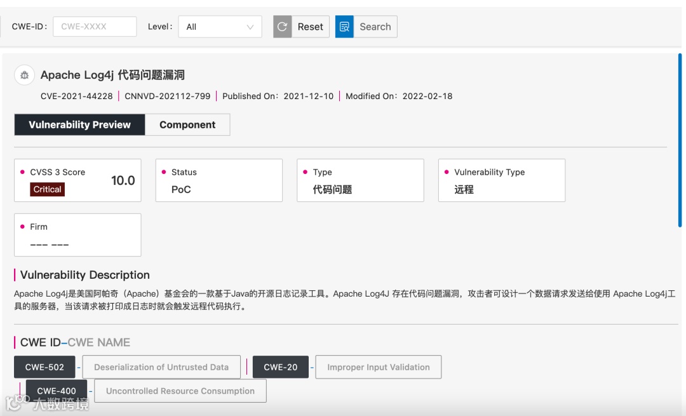Click the Firm card
Screen dimensions: 686x416
click(78, 235)
